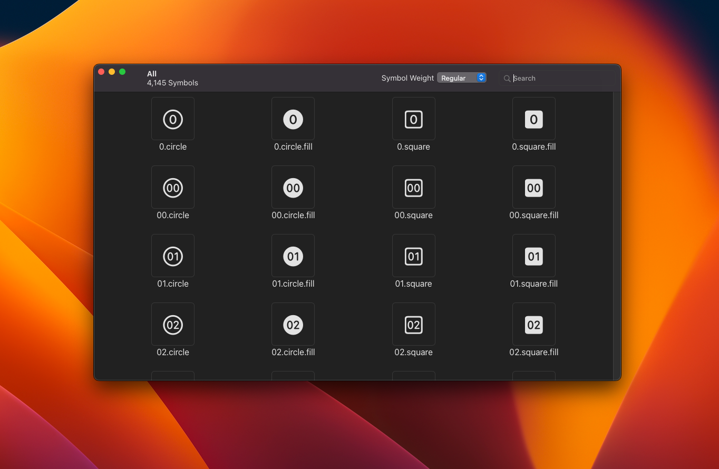
Task: Select the 01.circle symbol icon
Action: pos(173,256)
